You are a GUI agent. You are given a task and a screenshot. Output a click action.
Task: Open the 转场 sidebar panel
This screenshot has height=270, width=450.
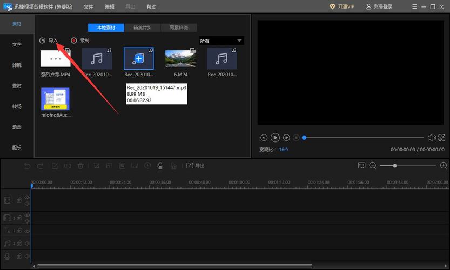point(17,106)
